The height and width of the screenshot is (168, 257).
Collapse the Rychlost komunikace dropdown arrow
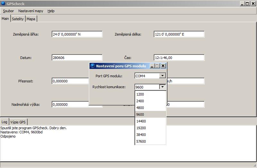point(162,87)
